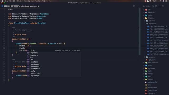Click the Refresh Explorer icon
Viewport: 169px width, 95px height.
pos(159,6)
